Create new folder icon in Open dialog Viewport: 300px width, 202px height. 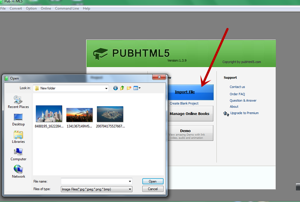coord(129,88)
